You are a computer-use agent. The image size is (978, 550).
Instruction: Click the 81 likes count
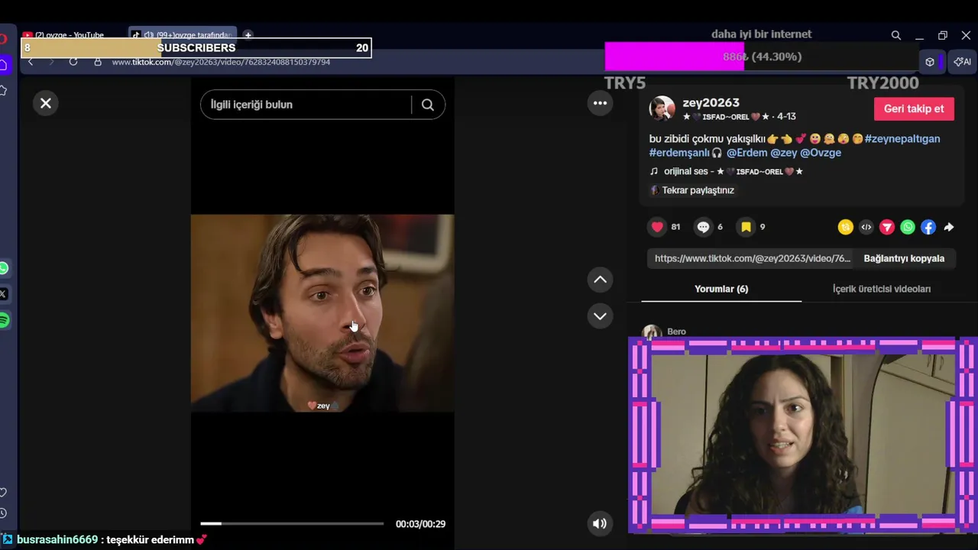point(675,227)
